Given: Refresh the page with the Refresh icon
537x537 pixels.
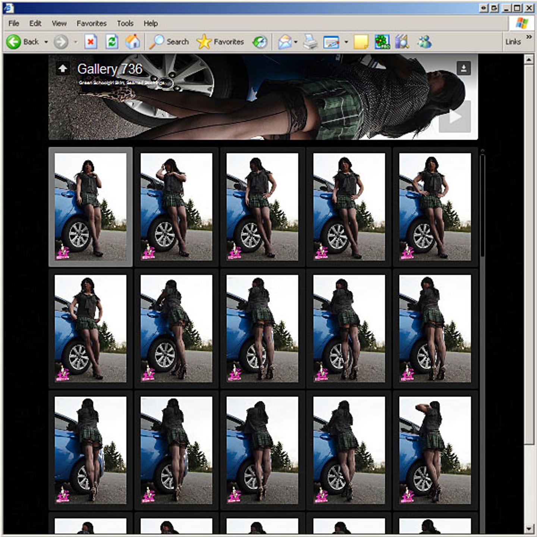Looking at the screenshot, I should pos(112,42).
